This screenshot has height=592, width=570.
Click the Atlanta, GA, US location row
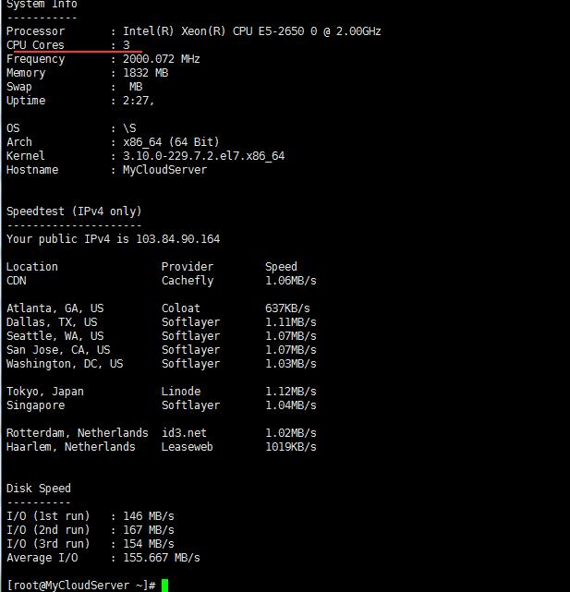[55, 308]
